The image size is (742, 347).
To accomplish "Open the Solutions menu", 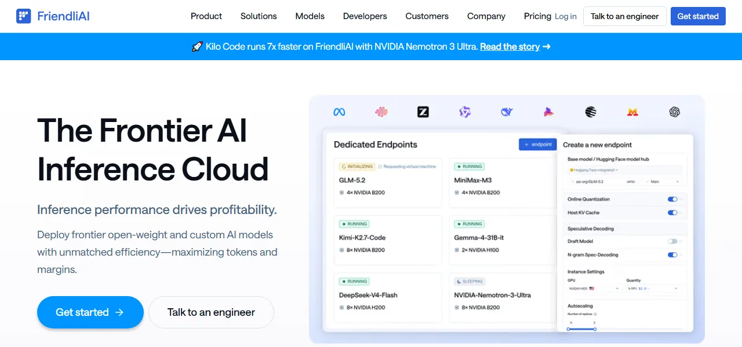I will pyautogui.click(x=259, y=16).
